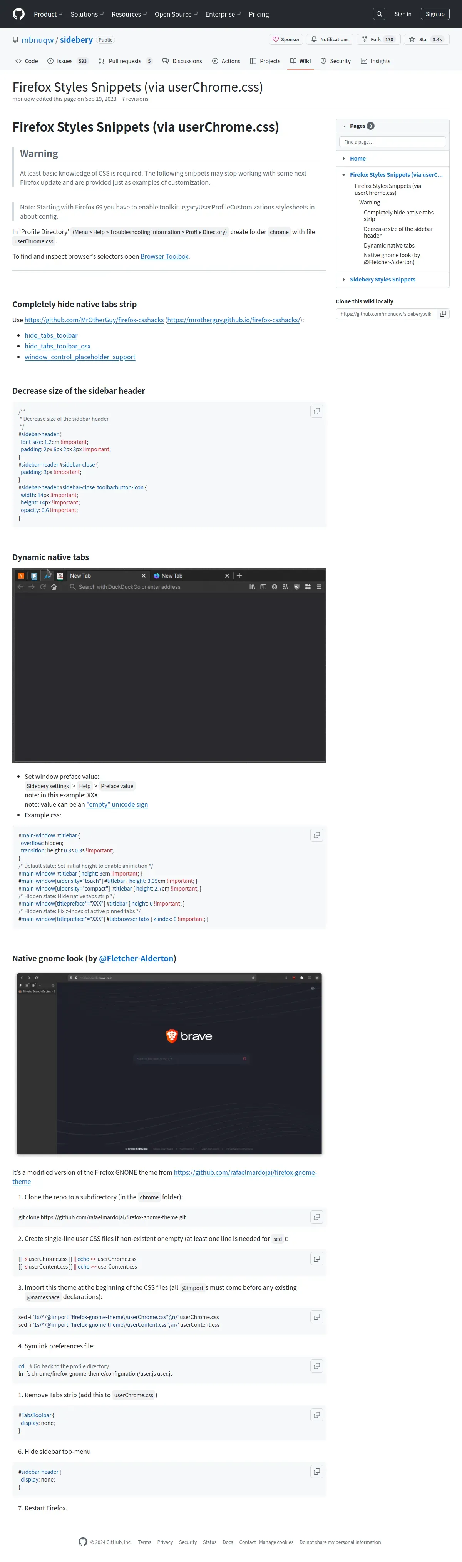This screenshot has width=462, height=1562.
Task: Copy the sidebar header CSS snippet
Action: 316,411
